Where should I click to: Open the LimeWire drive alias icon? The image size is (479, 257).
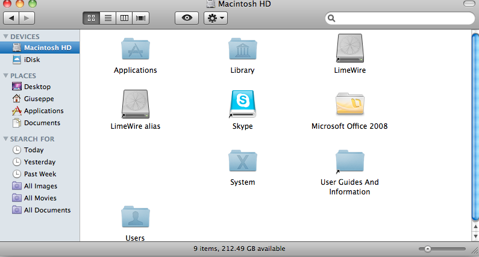point(350,48)
